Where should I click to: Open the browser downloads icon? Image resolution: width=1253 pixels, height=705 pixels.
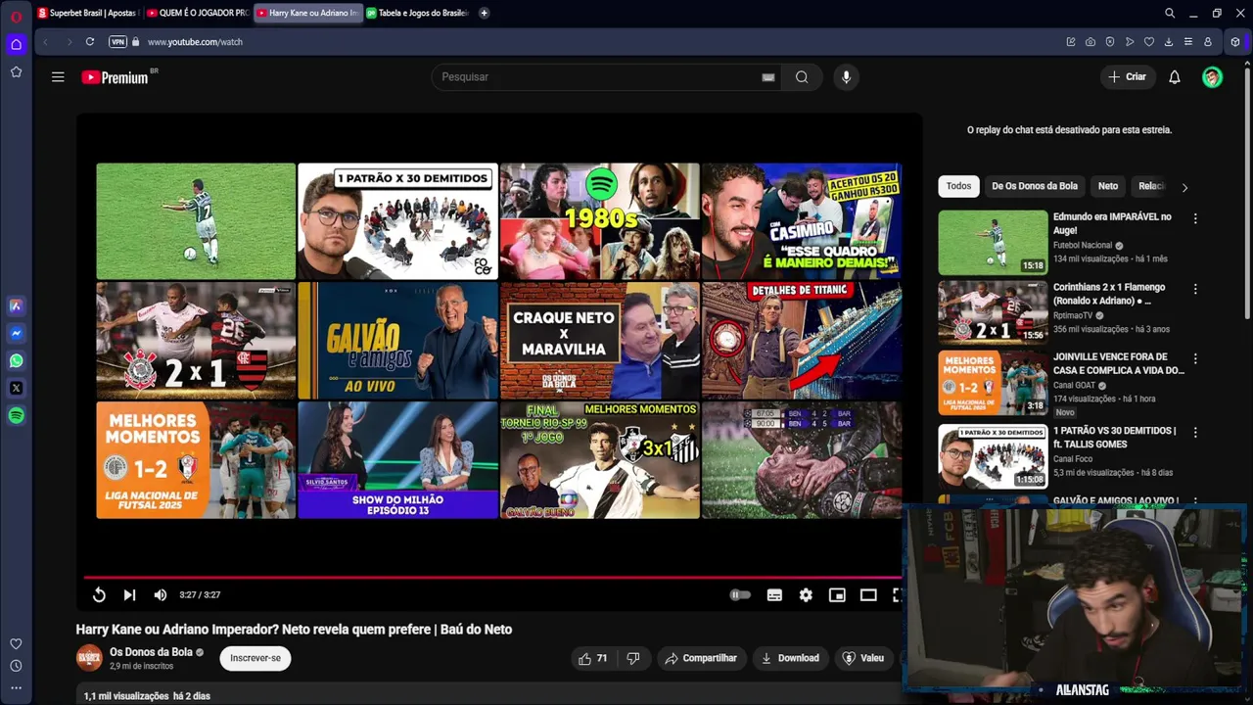tap(1169, 42)
